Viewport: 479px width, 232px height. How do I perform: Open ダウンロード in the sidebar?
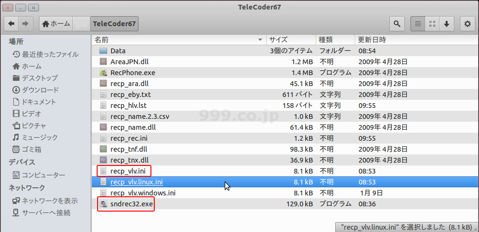click(35, 90)
